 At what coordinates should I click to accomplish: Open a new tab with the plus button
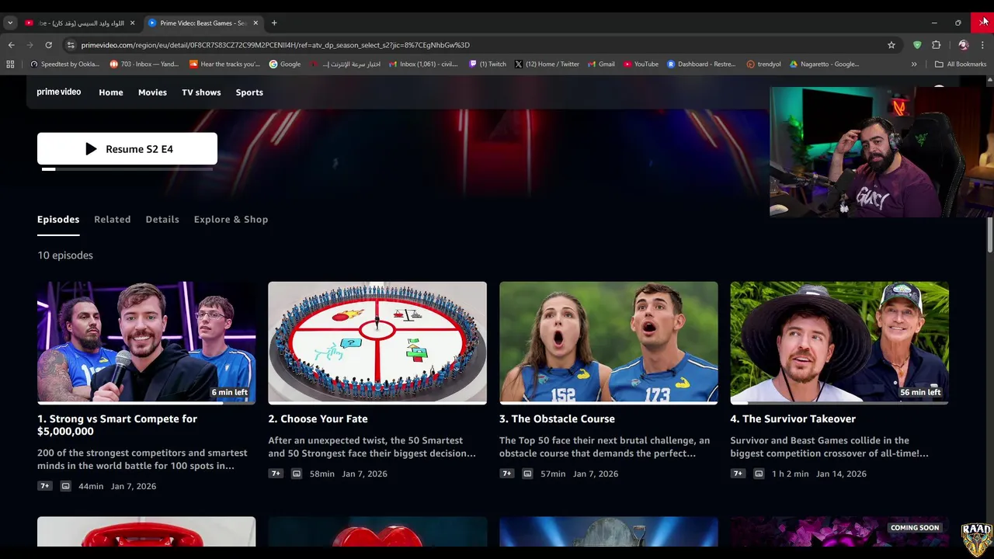click(x=274, y=23)
